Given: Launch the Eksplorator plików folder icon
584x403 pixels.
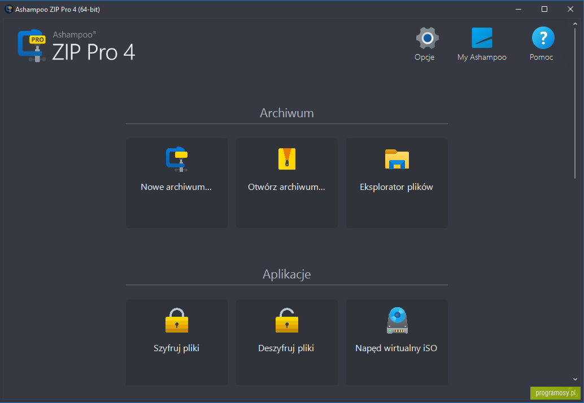Looking at the screenshot, I should [397, 159].
